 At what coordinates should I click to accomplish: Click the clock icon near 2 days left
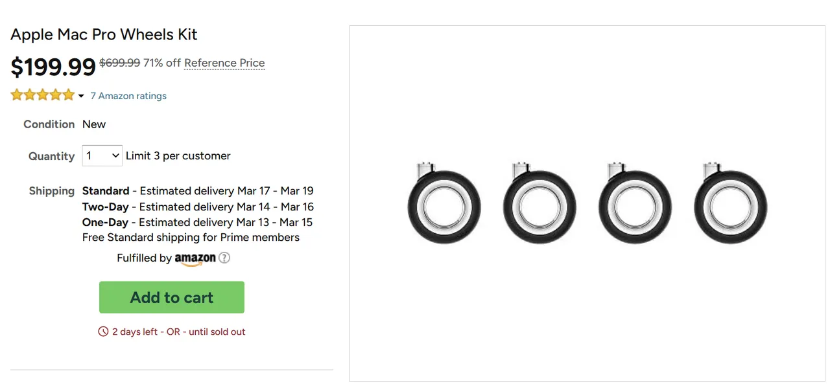pos(103,332)
